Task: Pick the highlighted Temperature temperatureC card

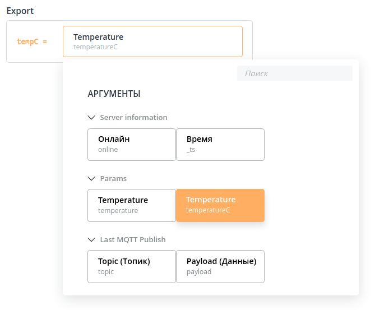Action: [x=220, y=206]
